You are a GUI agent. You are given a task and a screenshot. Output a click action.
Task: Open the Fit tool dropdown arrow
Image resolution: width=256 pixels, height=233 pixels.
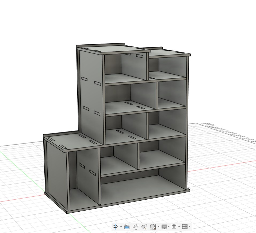pos(158,226)
